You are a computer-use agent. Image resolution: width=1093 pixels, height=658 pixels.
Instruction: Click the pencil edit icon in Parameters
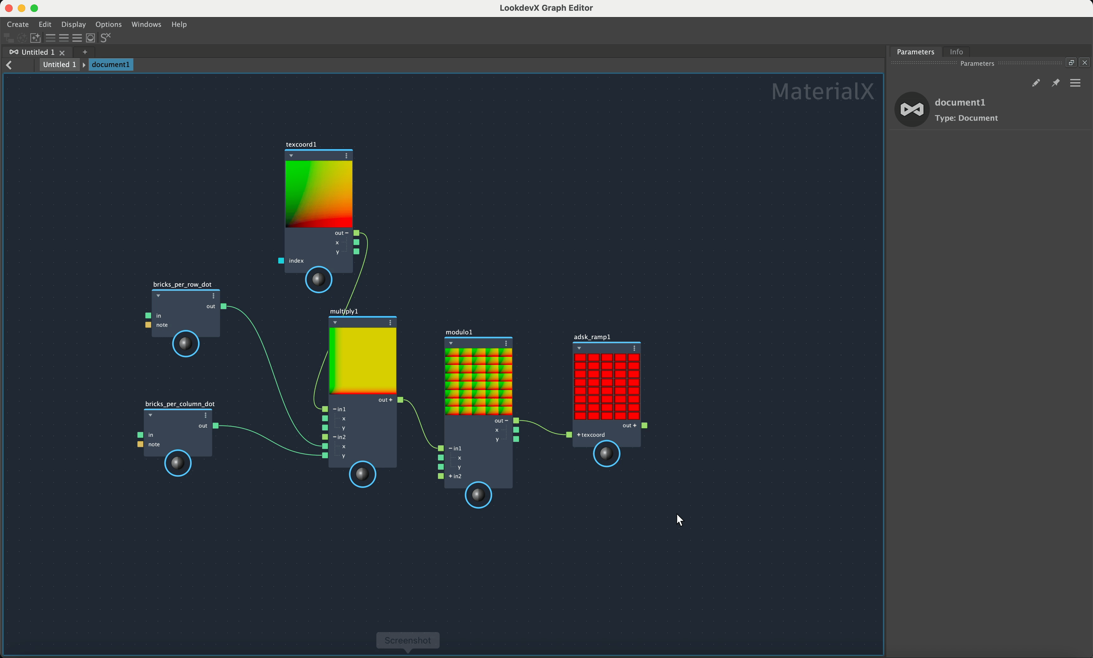1036,83
